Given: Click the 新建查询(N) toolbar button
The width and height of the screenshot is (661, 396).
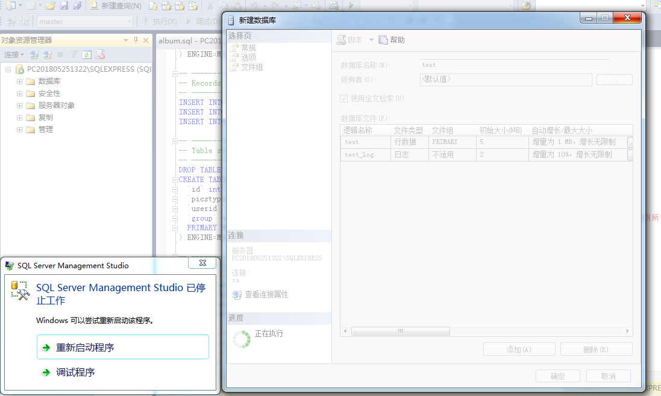Looking at the screenshot, I should (116, 5).
